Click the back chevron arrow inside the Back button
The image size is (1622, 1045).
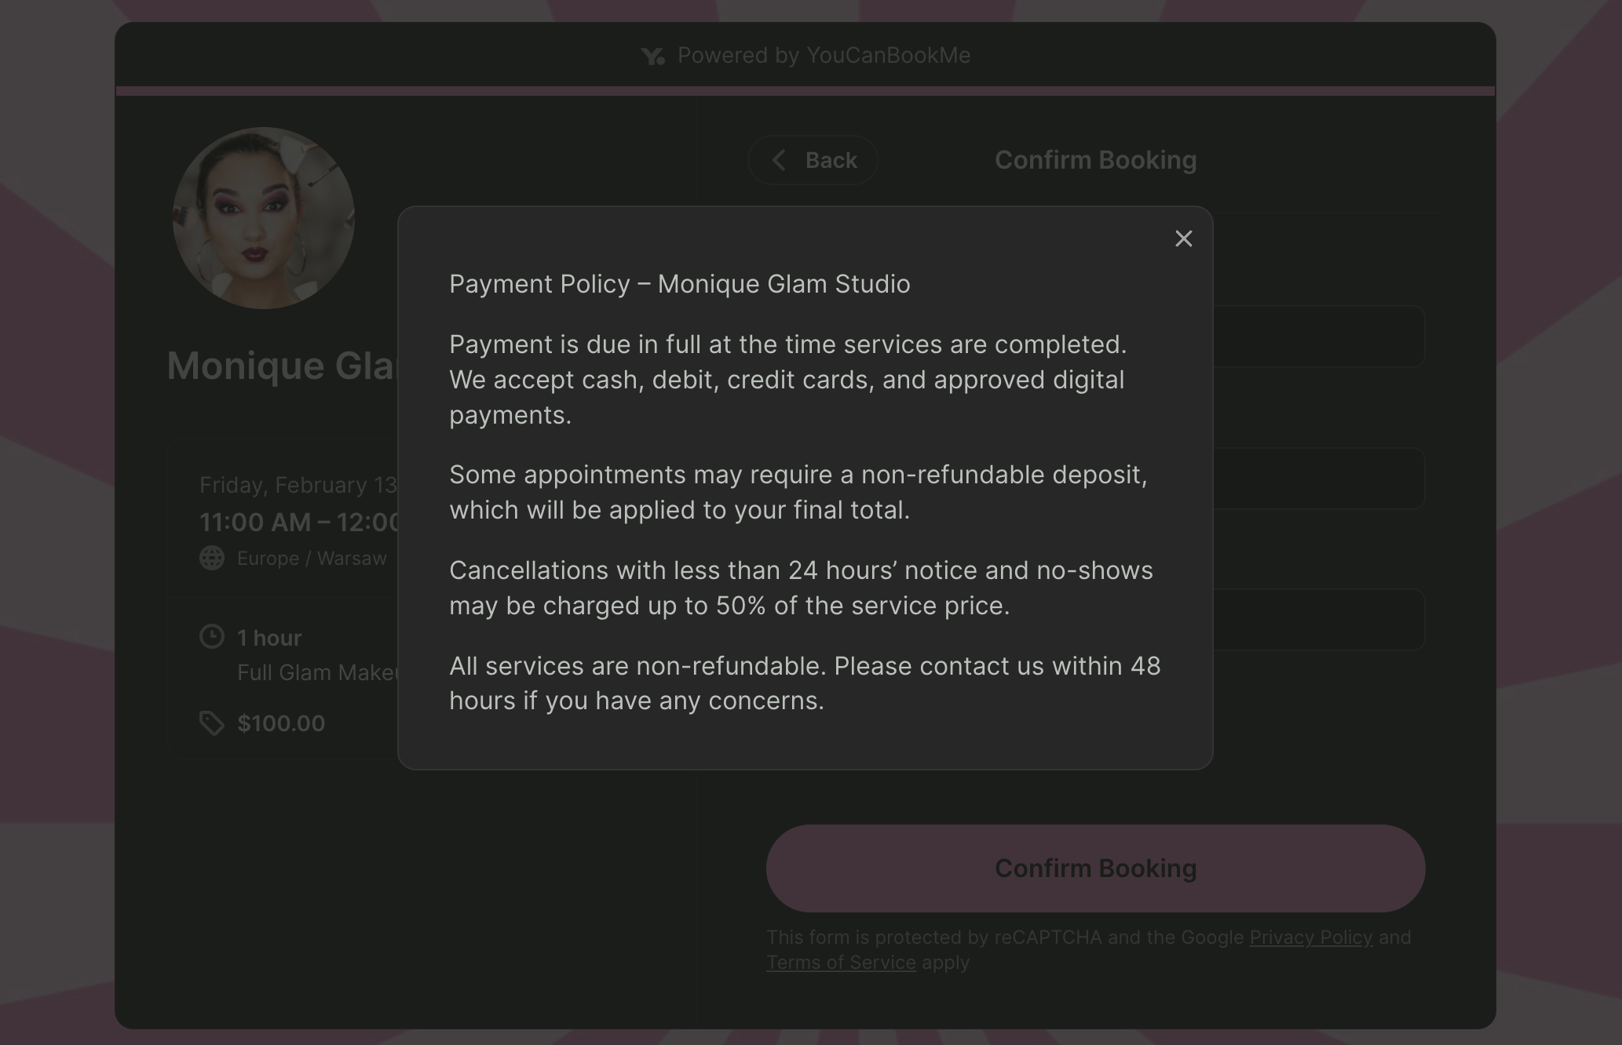[x=780, y=160]
